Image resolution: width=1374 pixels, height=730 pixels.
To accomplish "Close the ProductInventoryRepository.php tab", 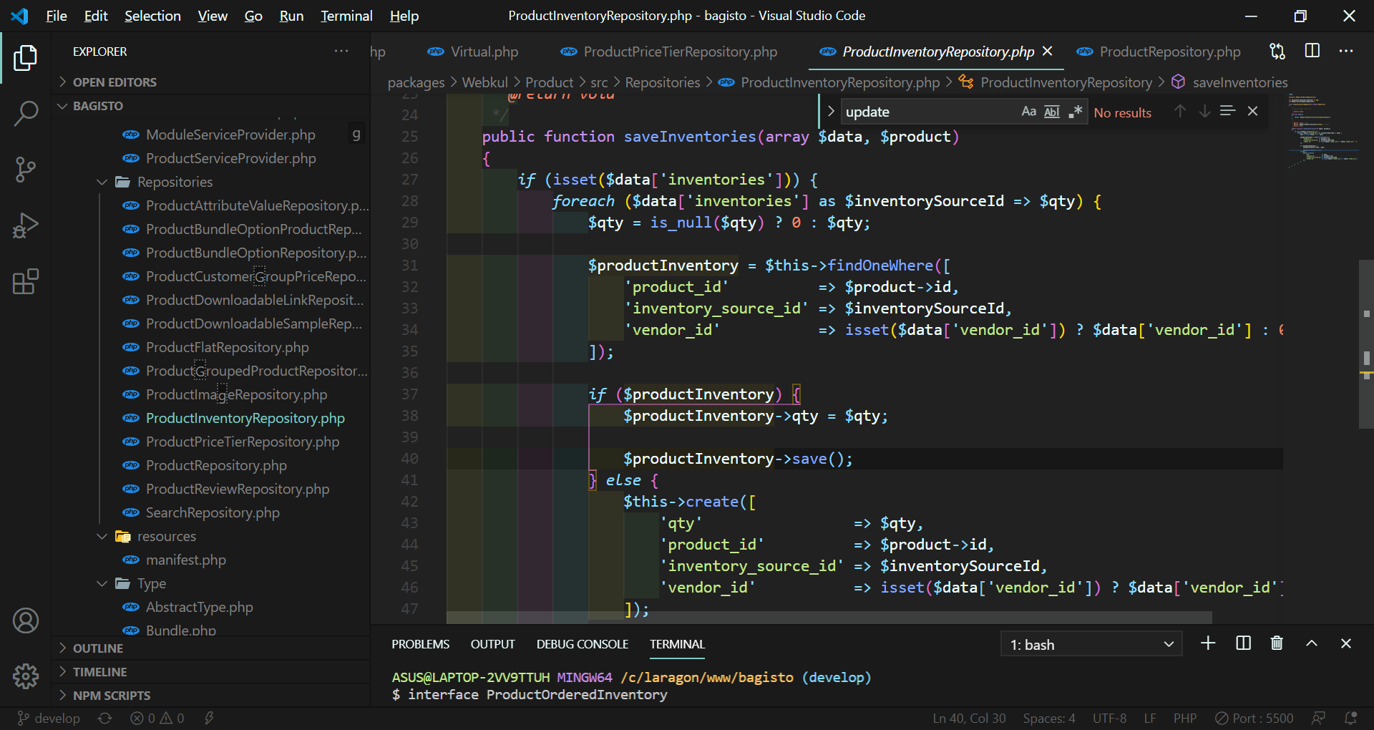I will coord(1048,52).
